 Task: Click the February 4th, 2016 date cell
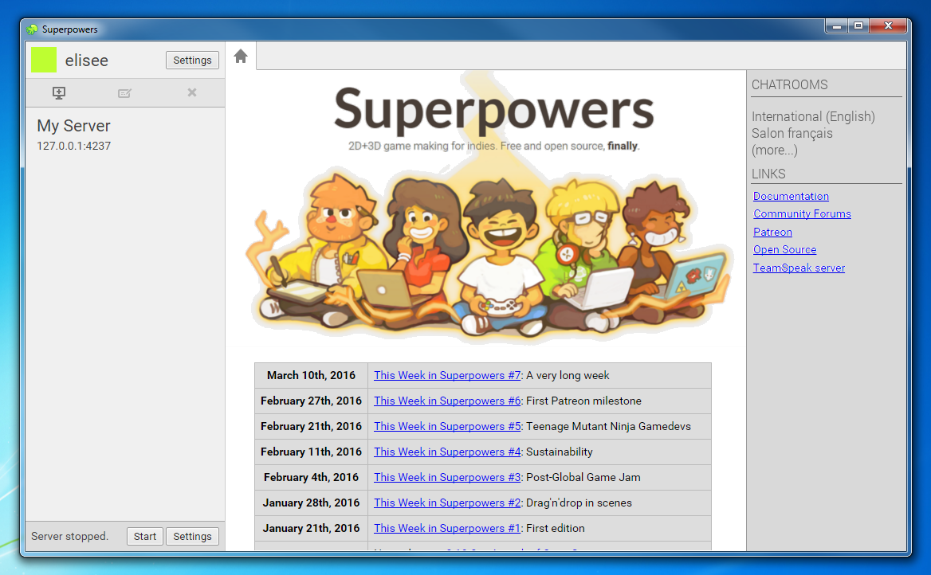click(x=311, y=478)
